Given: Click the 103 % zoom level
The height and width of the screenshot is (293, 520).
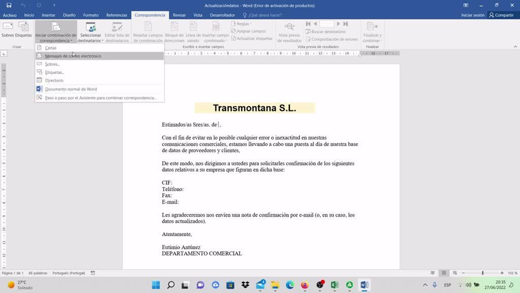Looking at the screenshot, I should 512,273.
